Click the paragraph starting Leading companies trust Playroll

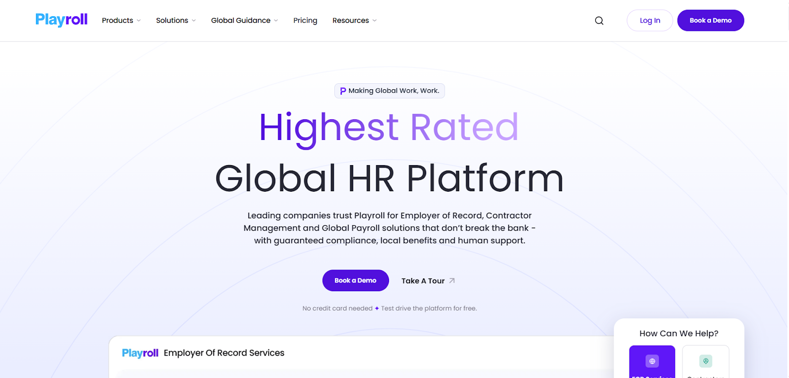390,228
